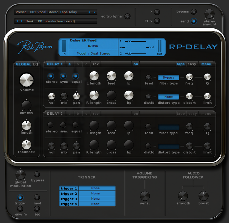Click the Delay 1 filter Q knob
The height and width of the screenshot is (223, 229).
pos(207,77)
